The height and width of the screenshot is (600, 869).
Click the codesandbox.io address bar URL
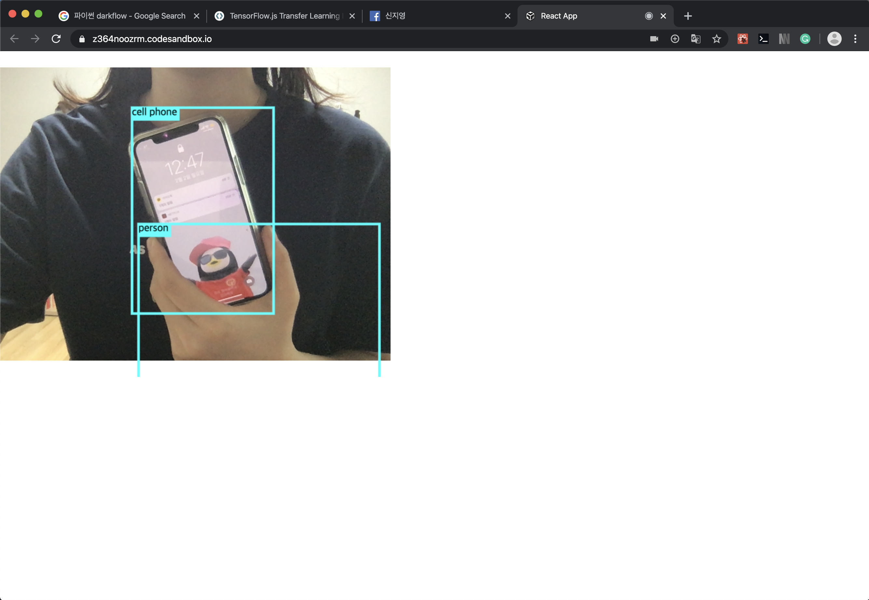(x=152, y=39)
